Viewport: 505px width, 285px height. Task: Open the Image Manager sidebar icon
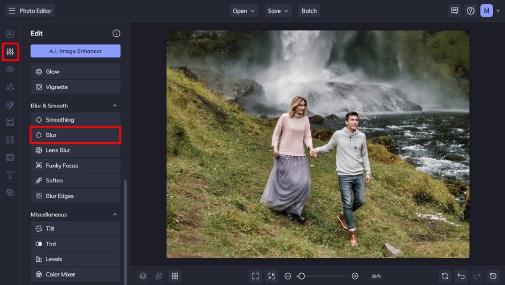click(x=10, y=34)
